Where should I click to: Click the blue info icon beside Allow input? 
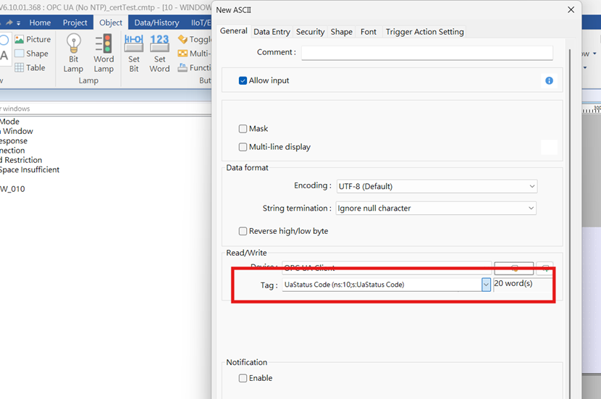(549, 80)
